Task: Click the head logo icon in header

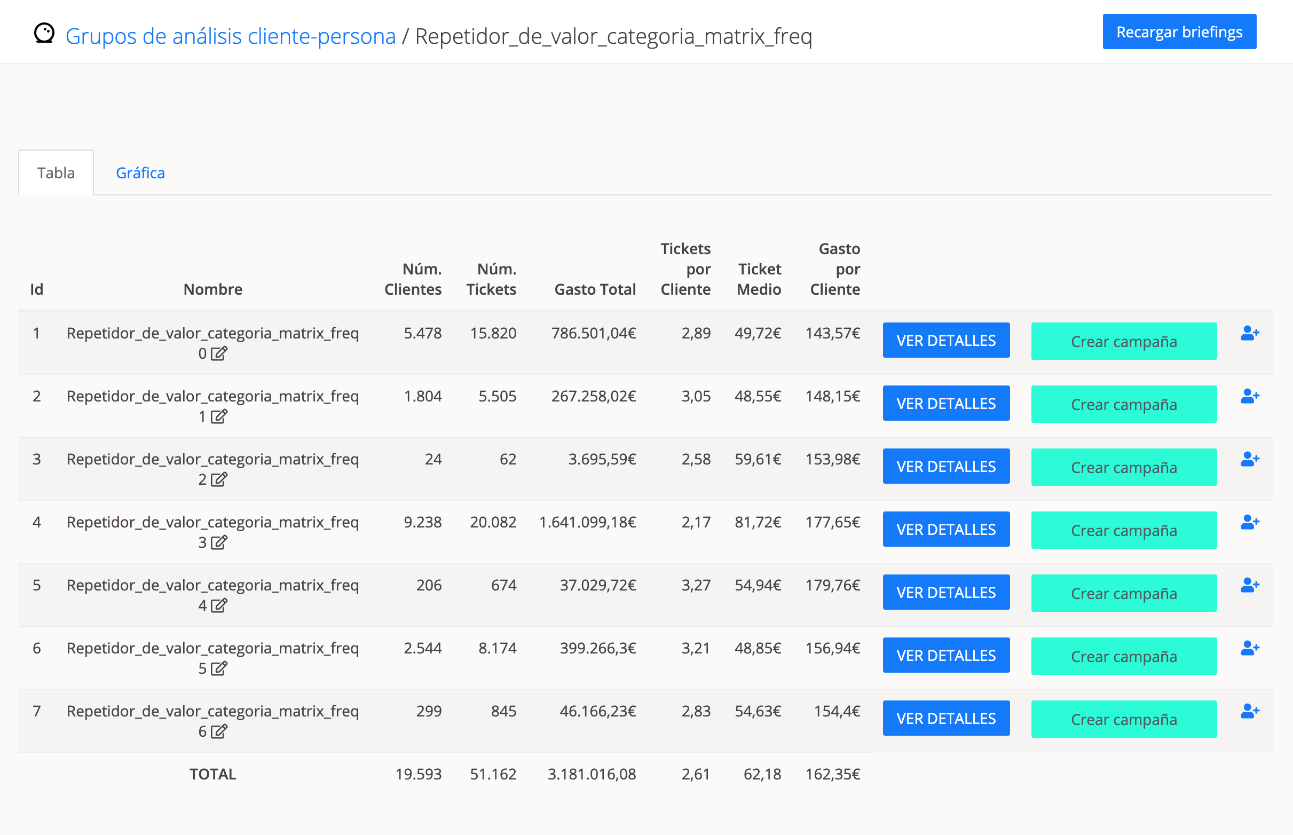Action: click(44, 34)
